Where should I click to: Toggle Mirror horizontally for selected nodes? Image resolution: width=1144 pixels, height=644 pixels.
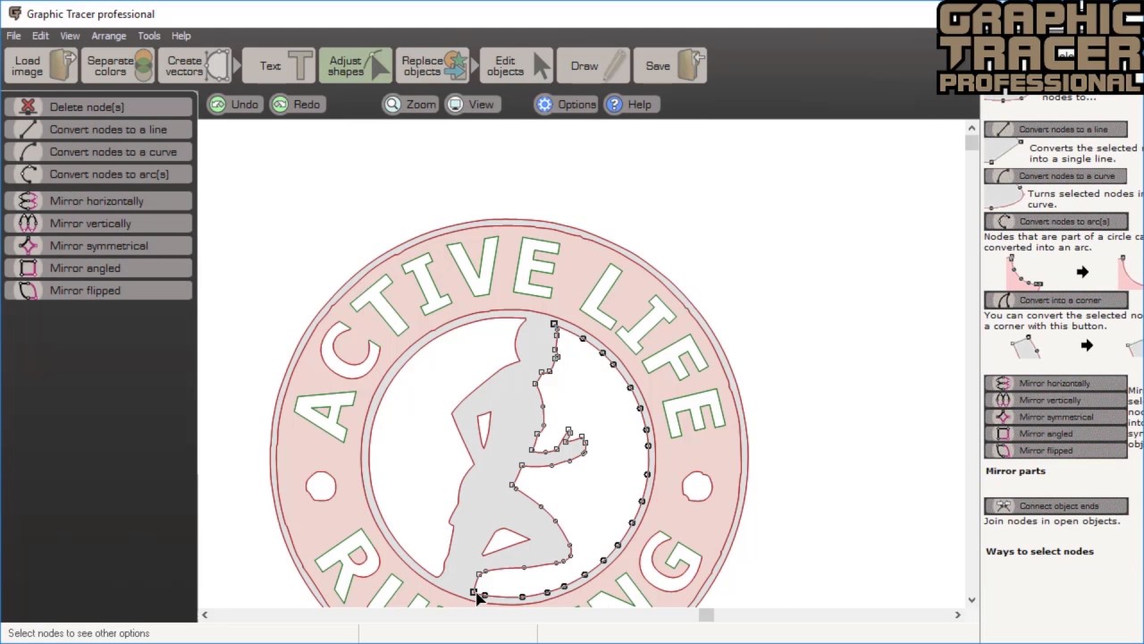coord(97,200)
